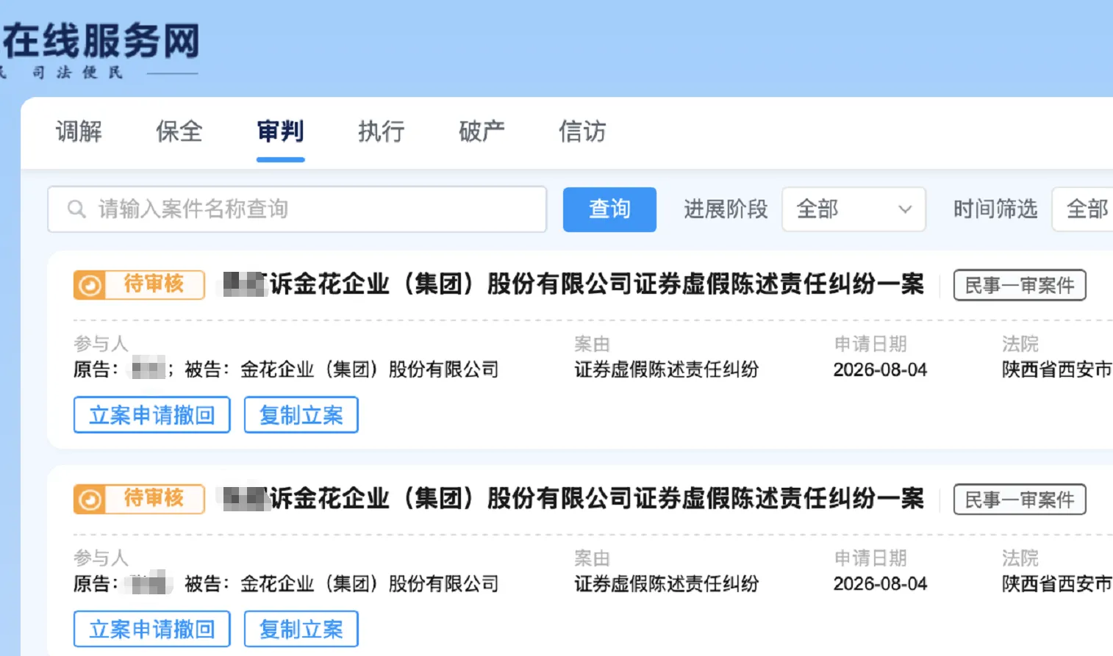The image size is (1113, 656).
Task: Expand the 进展阶段 dropdown showing 全部
Action: click(853, 209)
